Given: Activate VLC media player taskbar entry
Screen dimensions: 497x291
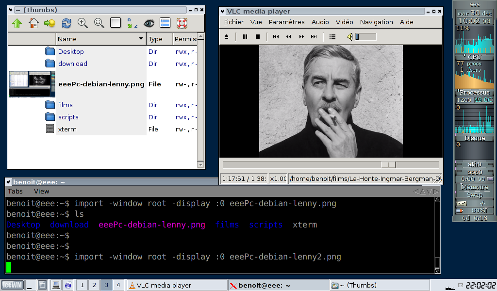Looking at the screenshot, I should pos(177,285).
